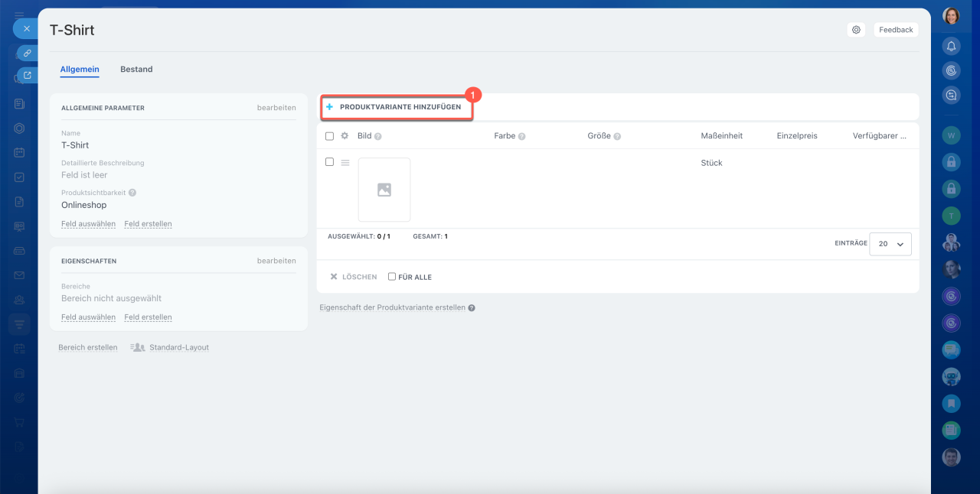Click the table column settings gear icon
980x494 pixels.
click(345, 136)
